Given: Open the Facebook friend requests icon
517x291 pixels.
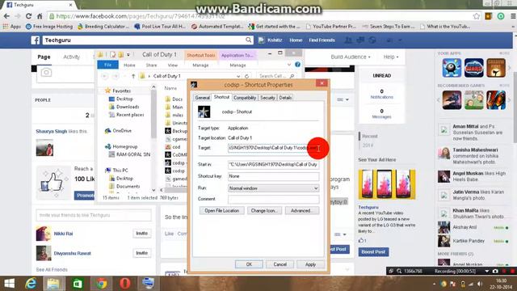Looking at the screenshot, I should (348, 40).
